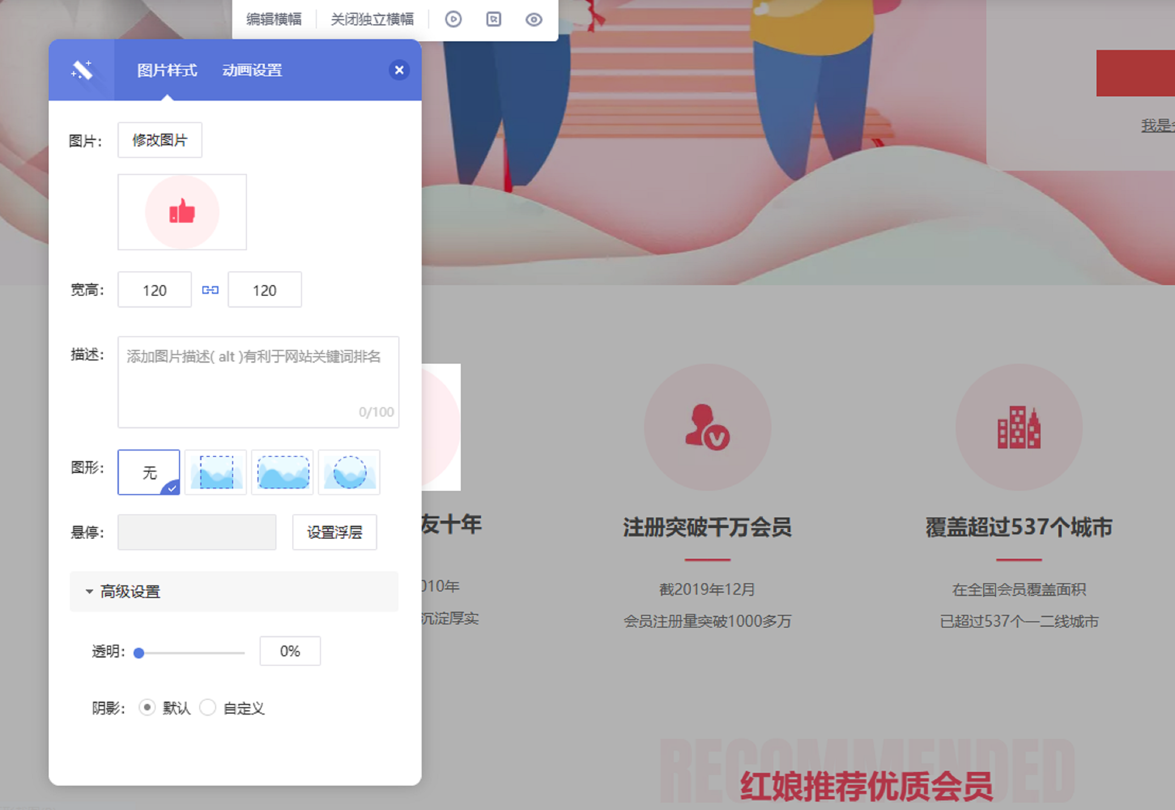Viewport: 1175px width, 810px height.
Task: Select the 无 (none) shape option
Action: click(149, 472)
